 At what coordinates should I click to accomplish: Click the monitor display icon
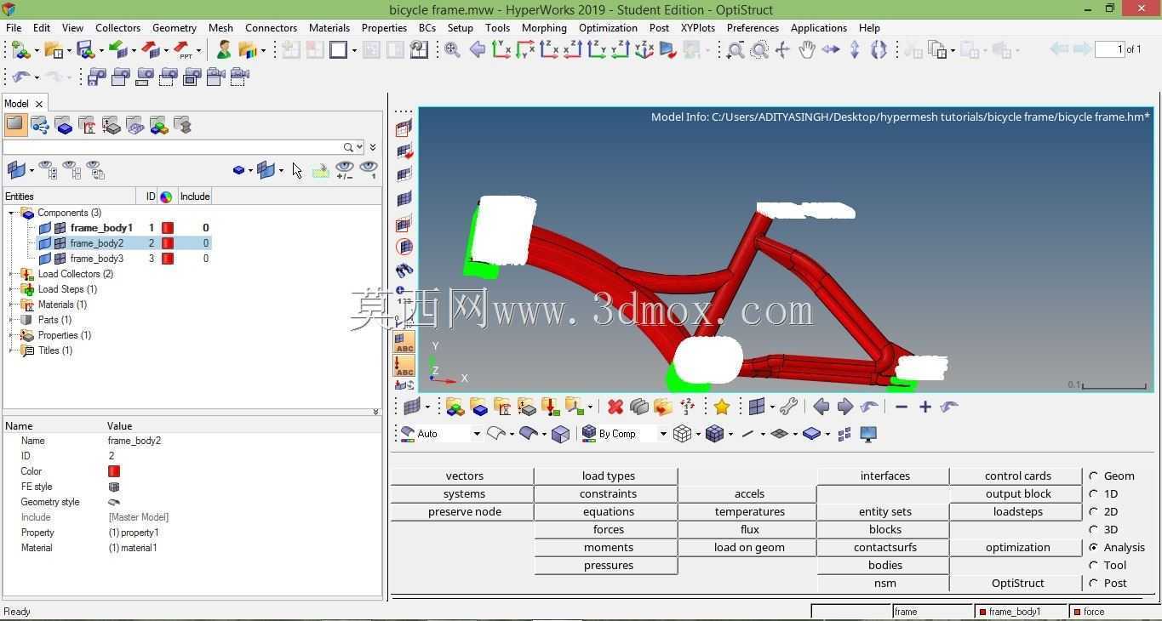(x=868, y=435)
